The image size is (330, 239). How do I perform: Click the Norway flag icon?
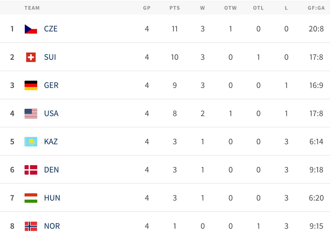point(31,226)
